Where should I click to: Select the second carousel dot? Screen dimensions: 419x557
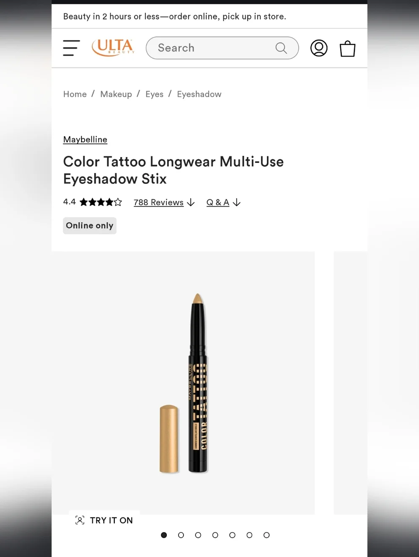pyautogui.click(x=181, y=535)
